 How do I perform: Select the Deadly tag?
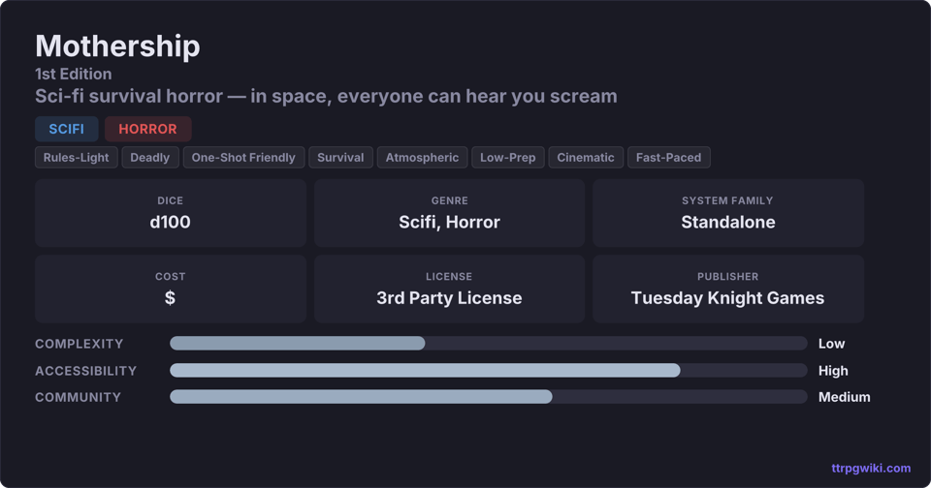coord(149,157)
